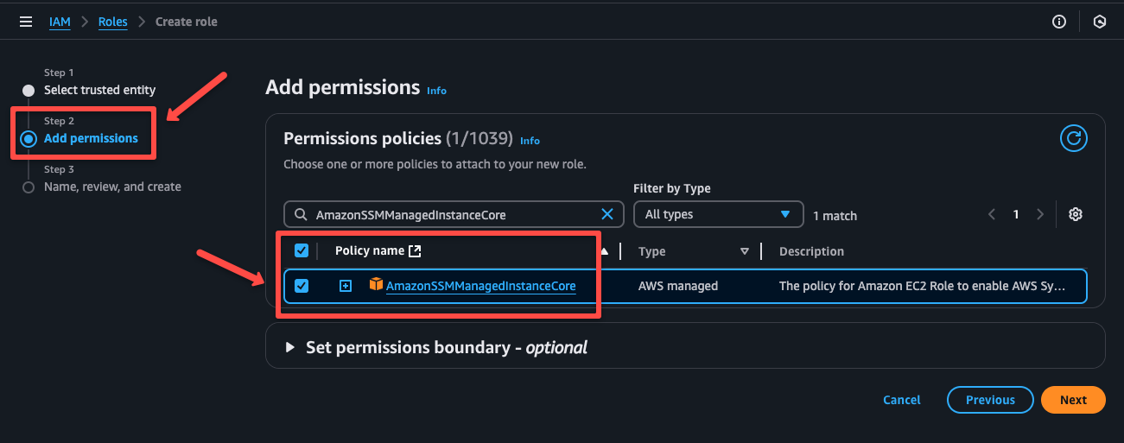Click the hexagon shield icon in header
This screenshot has width=1124, height=443.
click(1100, 22)
